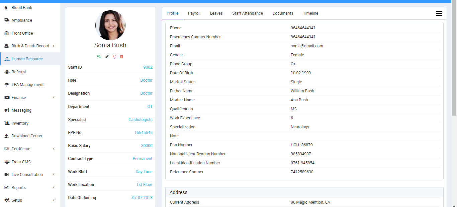Open the hamburger menu at top right
Viewport: 457px width, 207px height.
pyautogui.click(x=439, y=13)
